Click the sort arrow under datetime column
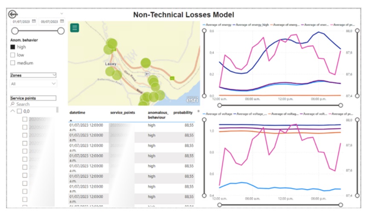 pos(71,121)
